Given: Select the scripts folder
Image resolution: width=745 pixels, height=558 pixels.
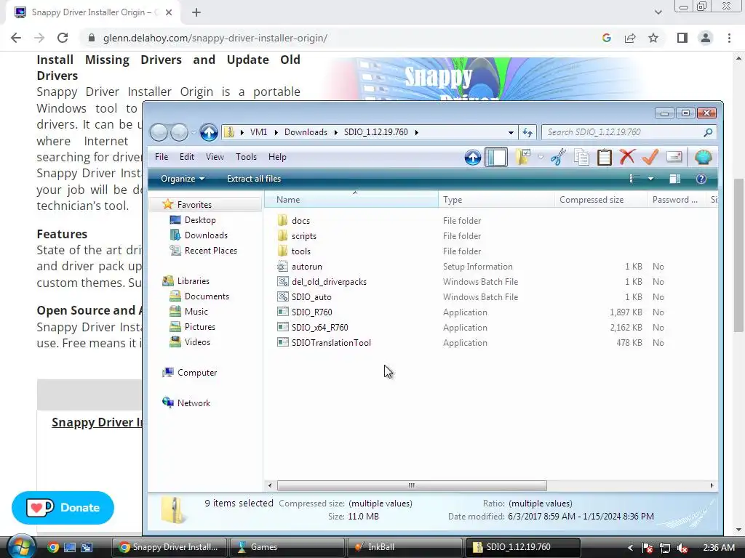Looking at the screenshot, I should (x=304, y=236).
